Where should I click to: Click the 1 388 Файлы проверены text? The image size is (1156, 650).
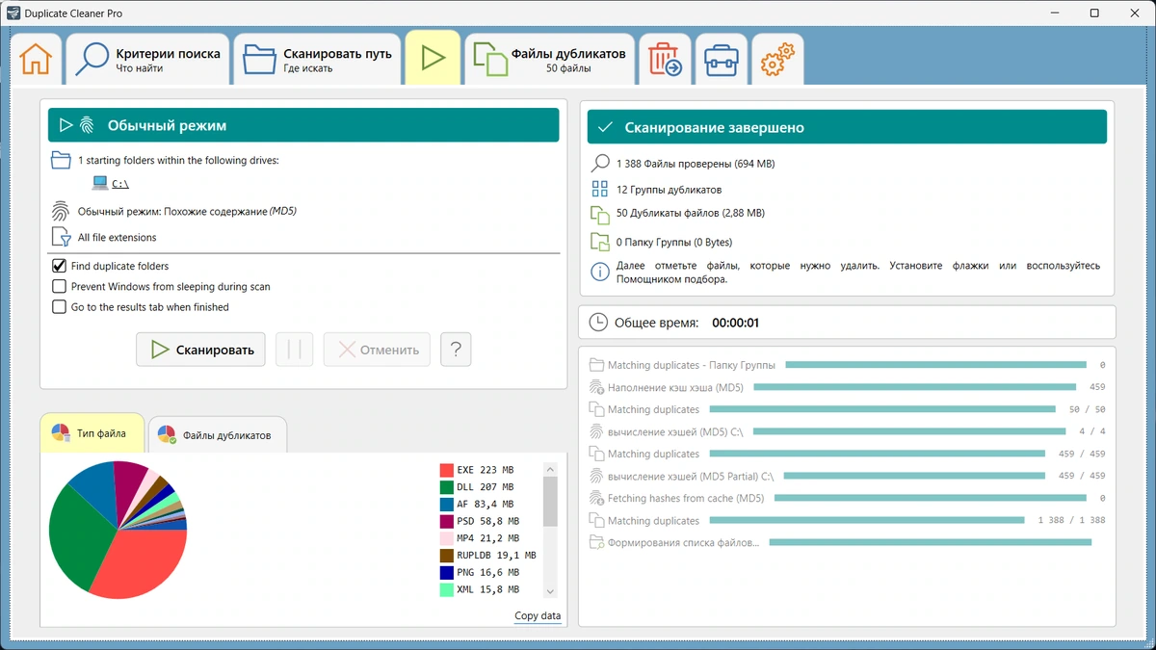point(696,164)
